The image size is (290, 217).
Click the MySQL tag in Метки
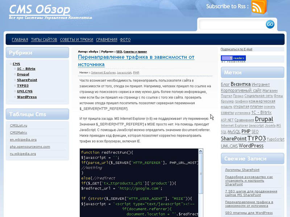(x=234, y=132)
